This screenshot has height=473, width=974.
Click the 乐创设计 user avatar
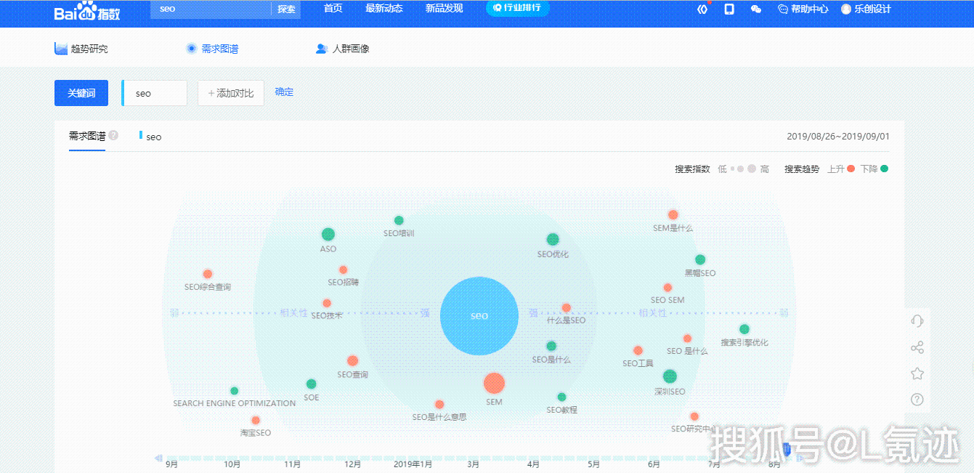pyautogui.click(x=846, y=9)
